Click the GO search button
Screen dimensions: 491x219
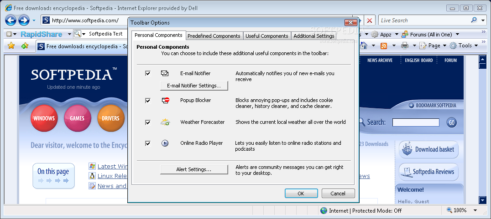(452, 122)
